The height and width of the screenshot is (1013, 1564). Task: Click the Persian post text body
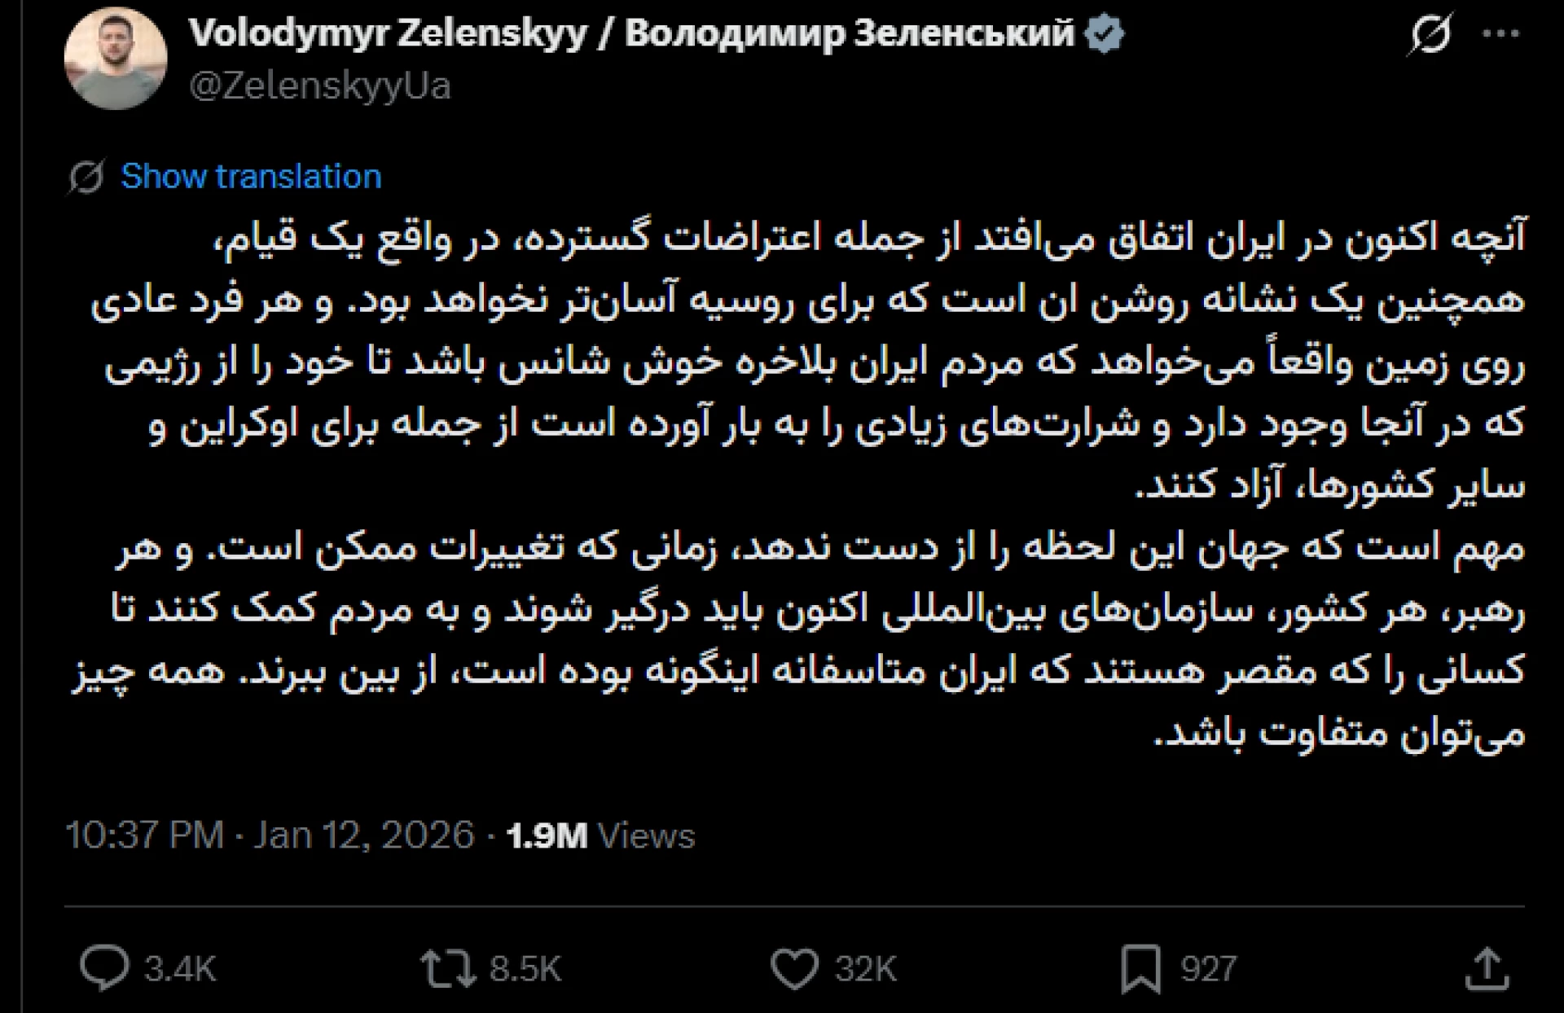[x=806, y=485]
